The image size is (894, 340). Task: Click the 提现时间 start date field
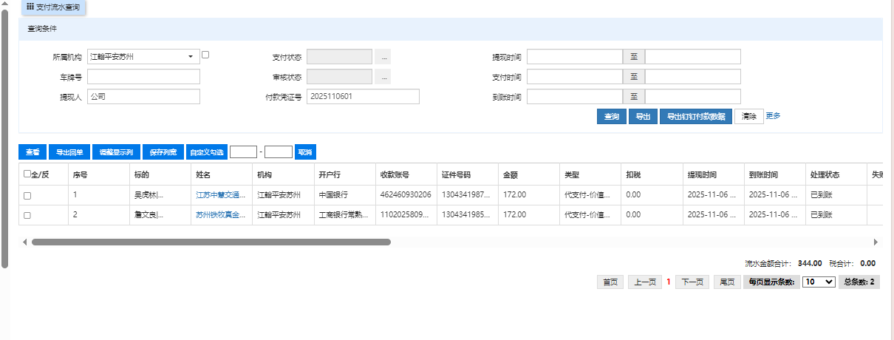575,56
